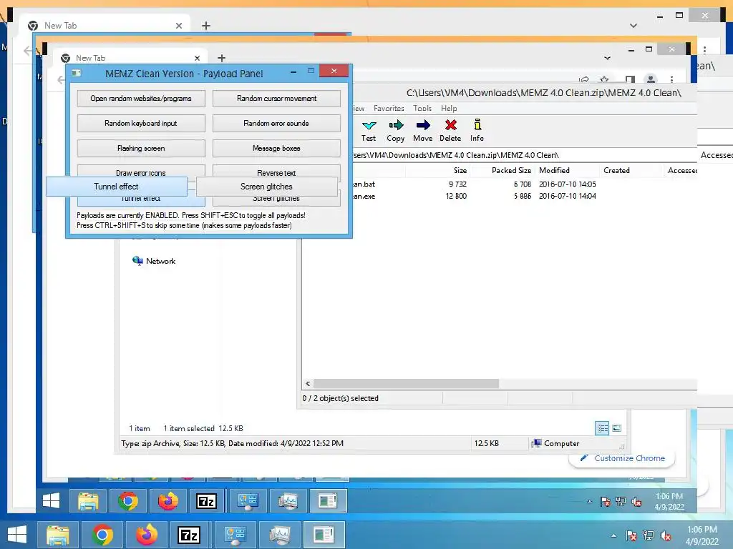
Task: Open Firefox from the bottom-most taskbar
Action: 146,535
